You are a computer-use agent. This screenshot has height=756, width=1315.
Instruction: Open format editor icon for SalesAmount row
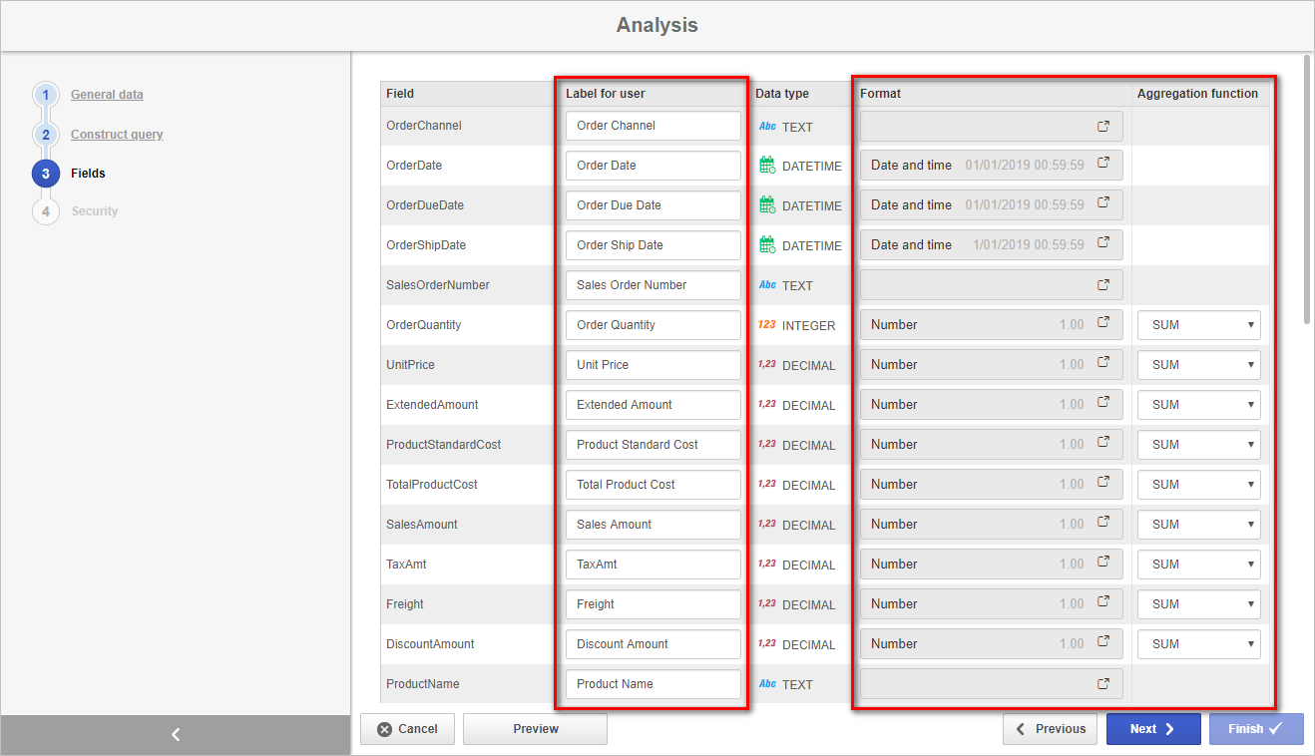[x=1103, y=523]
